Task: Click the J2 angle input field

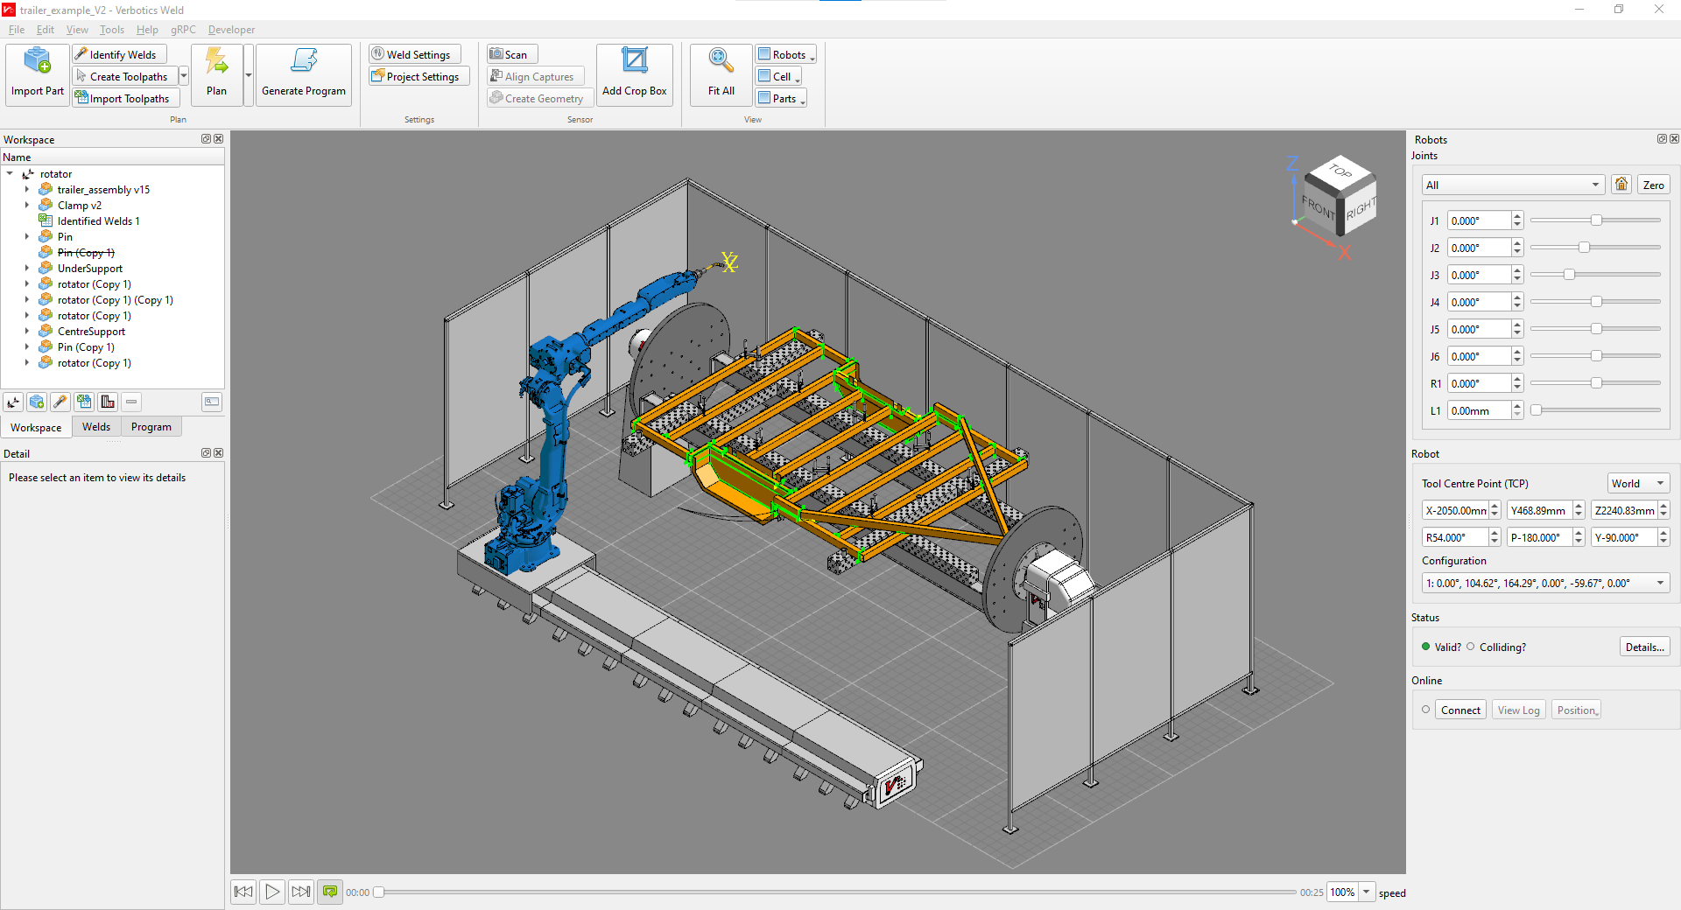Action: (x=1479, y=248)
